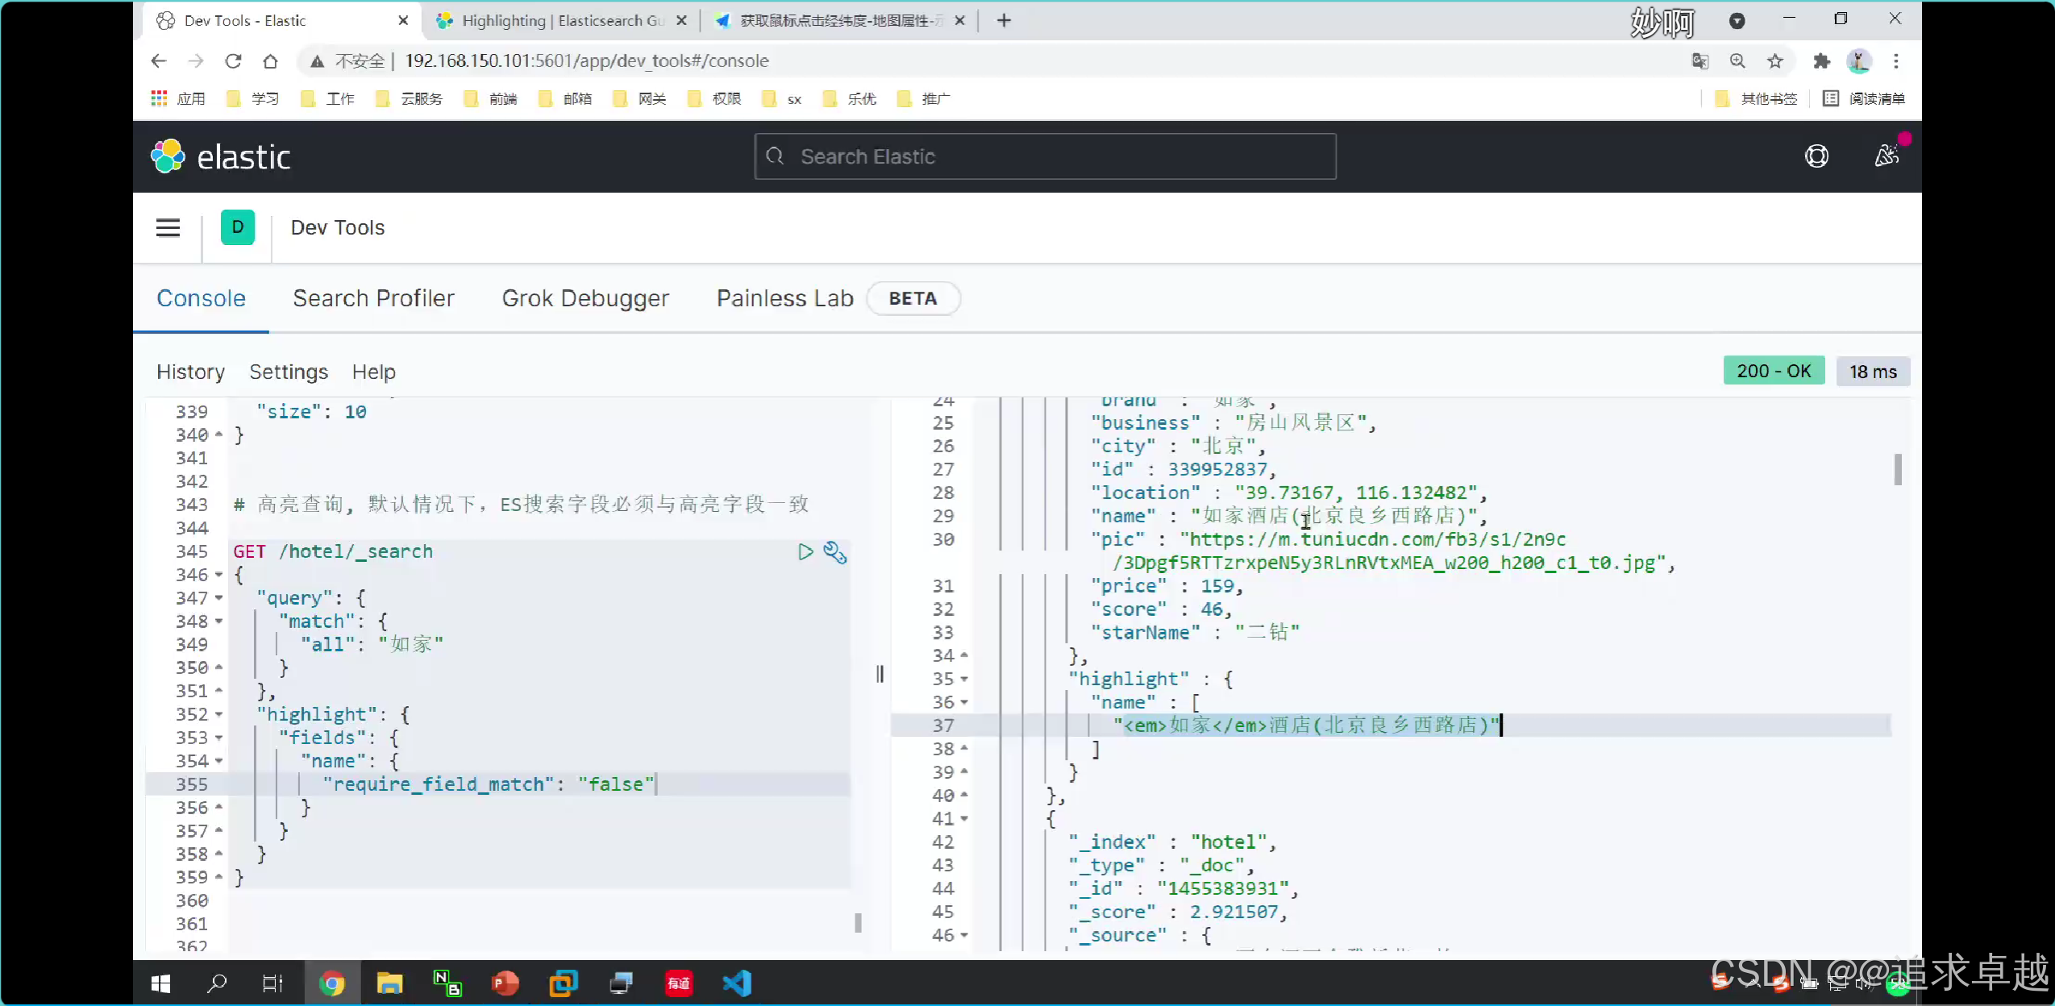Open the Elastic help menu icon
Viewport: 2055px width, 1006px height.
[x=1816, y=156]
